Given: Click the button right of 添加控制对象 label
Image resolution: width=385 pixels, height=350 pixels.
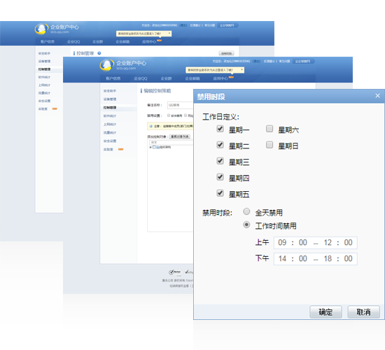Looking at the screenshot, I should pos(180,136).
